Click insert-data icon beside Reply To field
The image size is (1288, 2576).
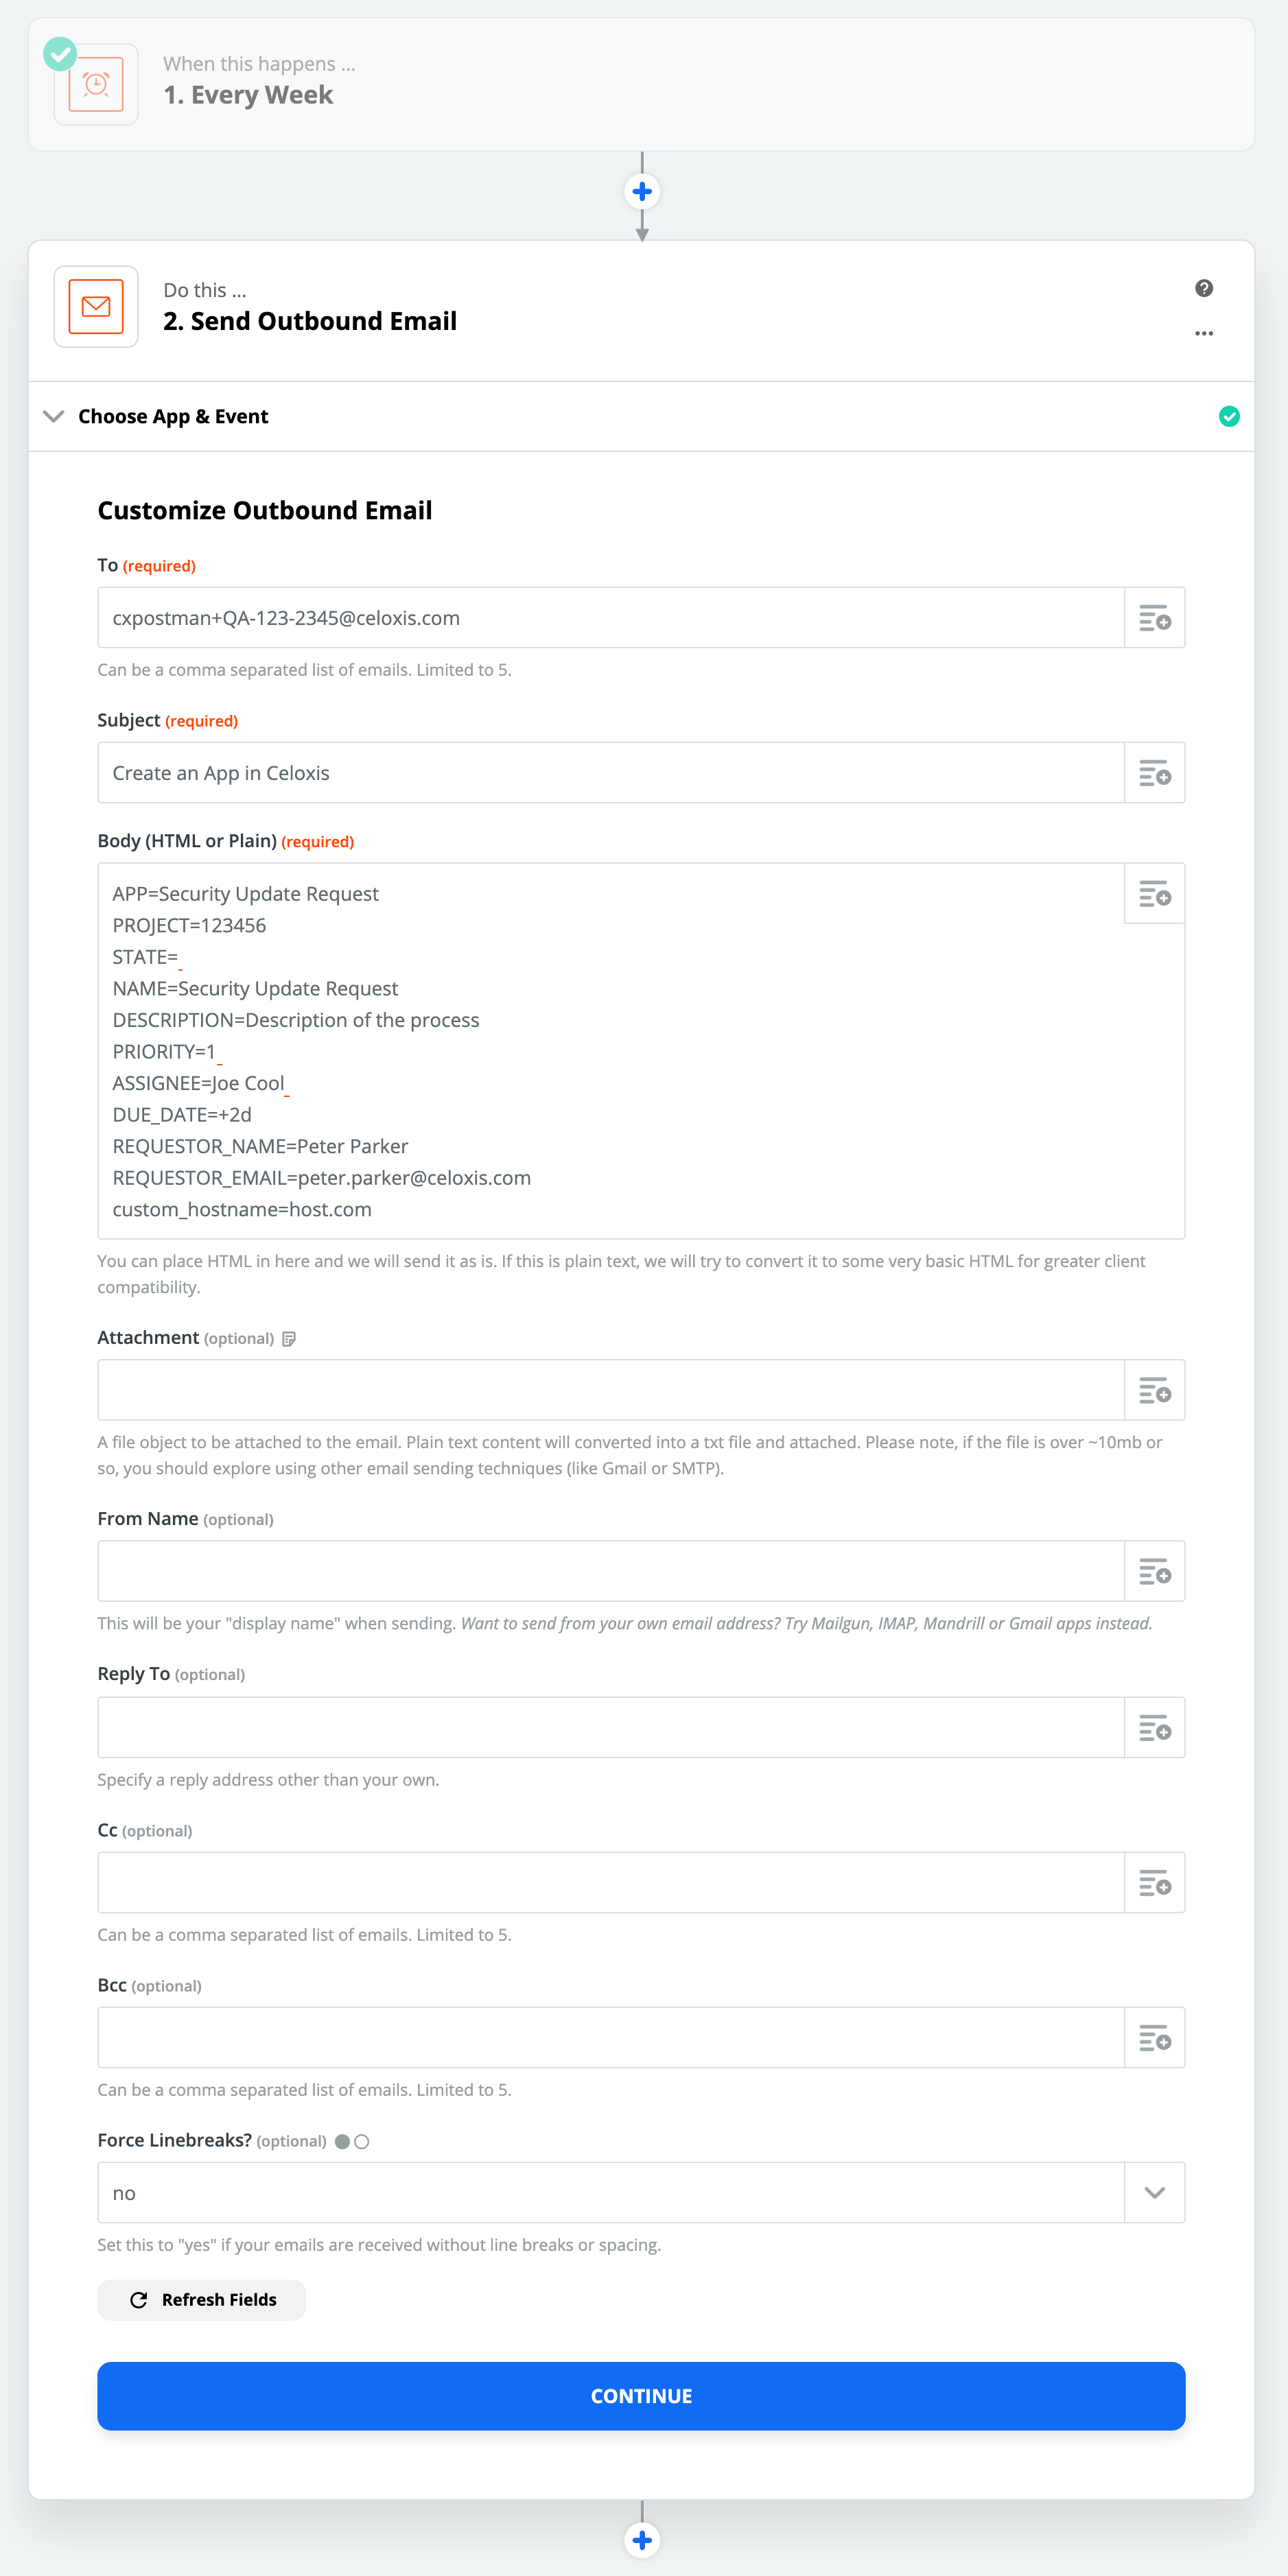pyautogui.click(x=1154, y=1727)
